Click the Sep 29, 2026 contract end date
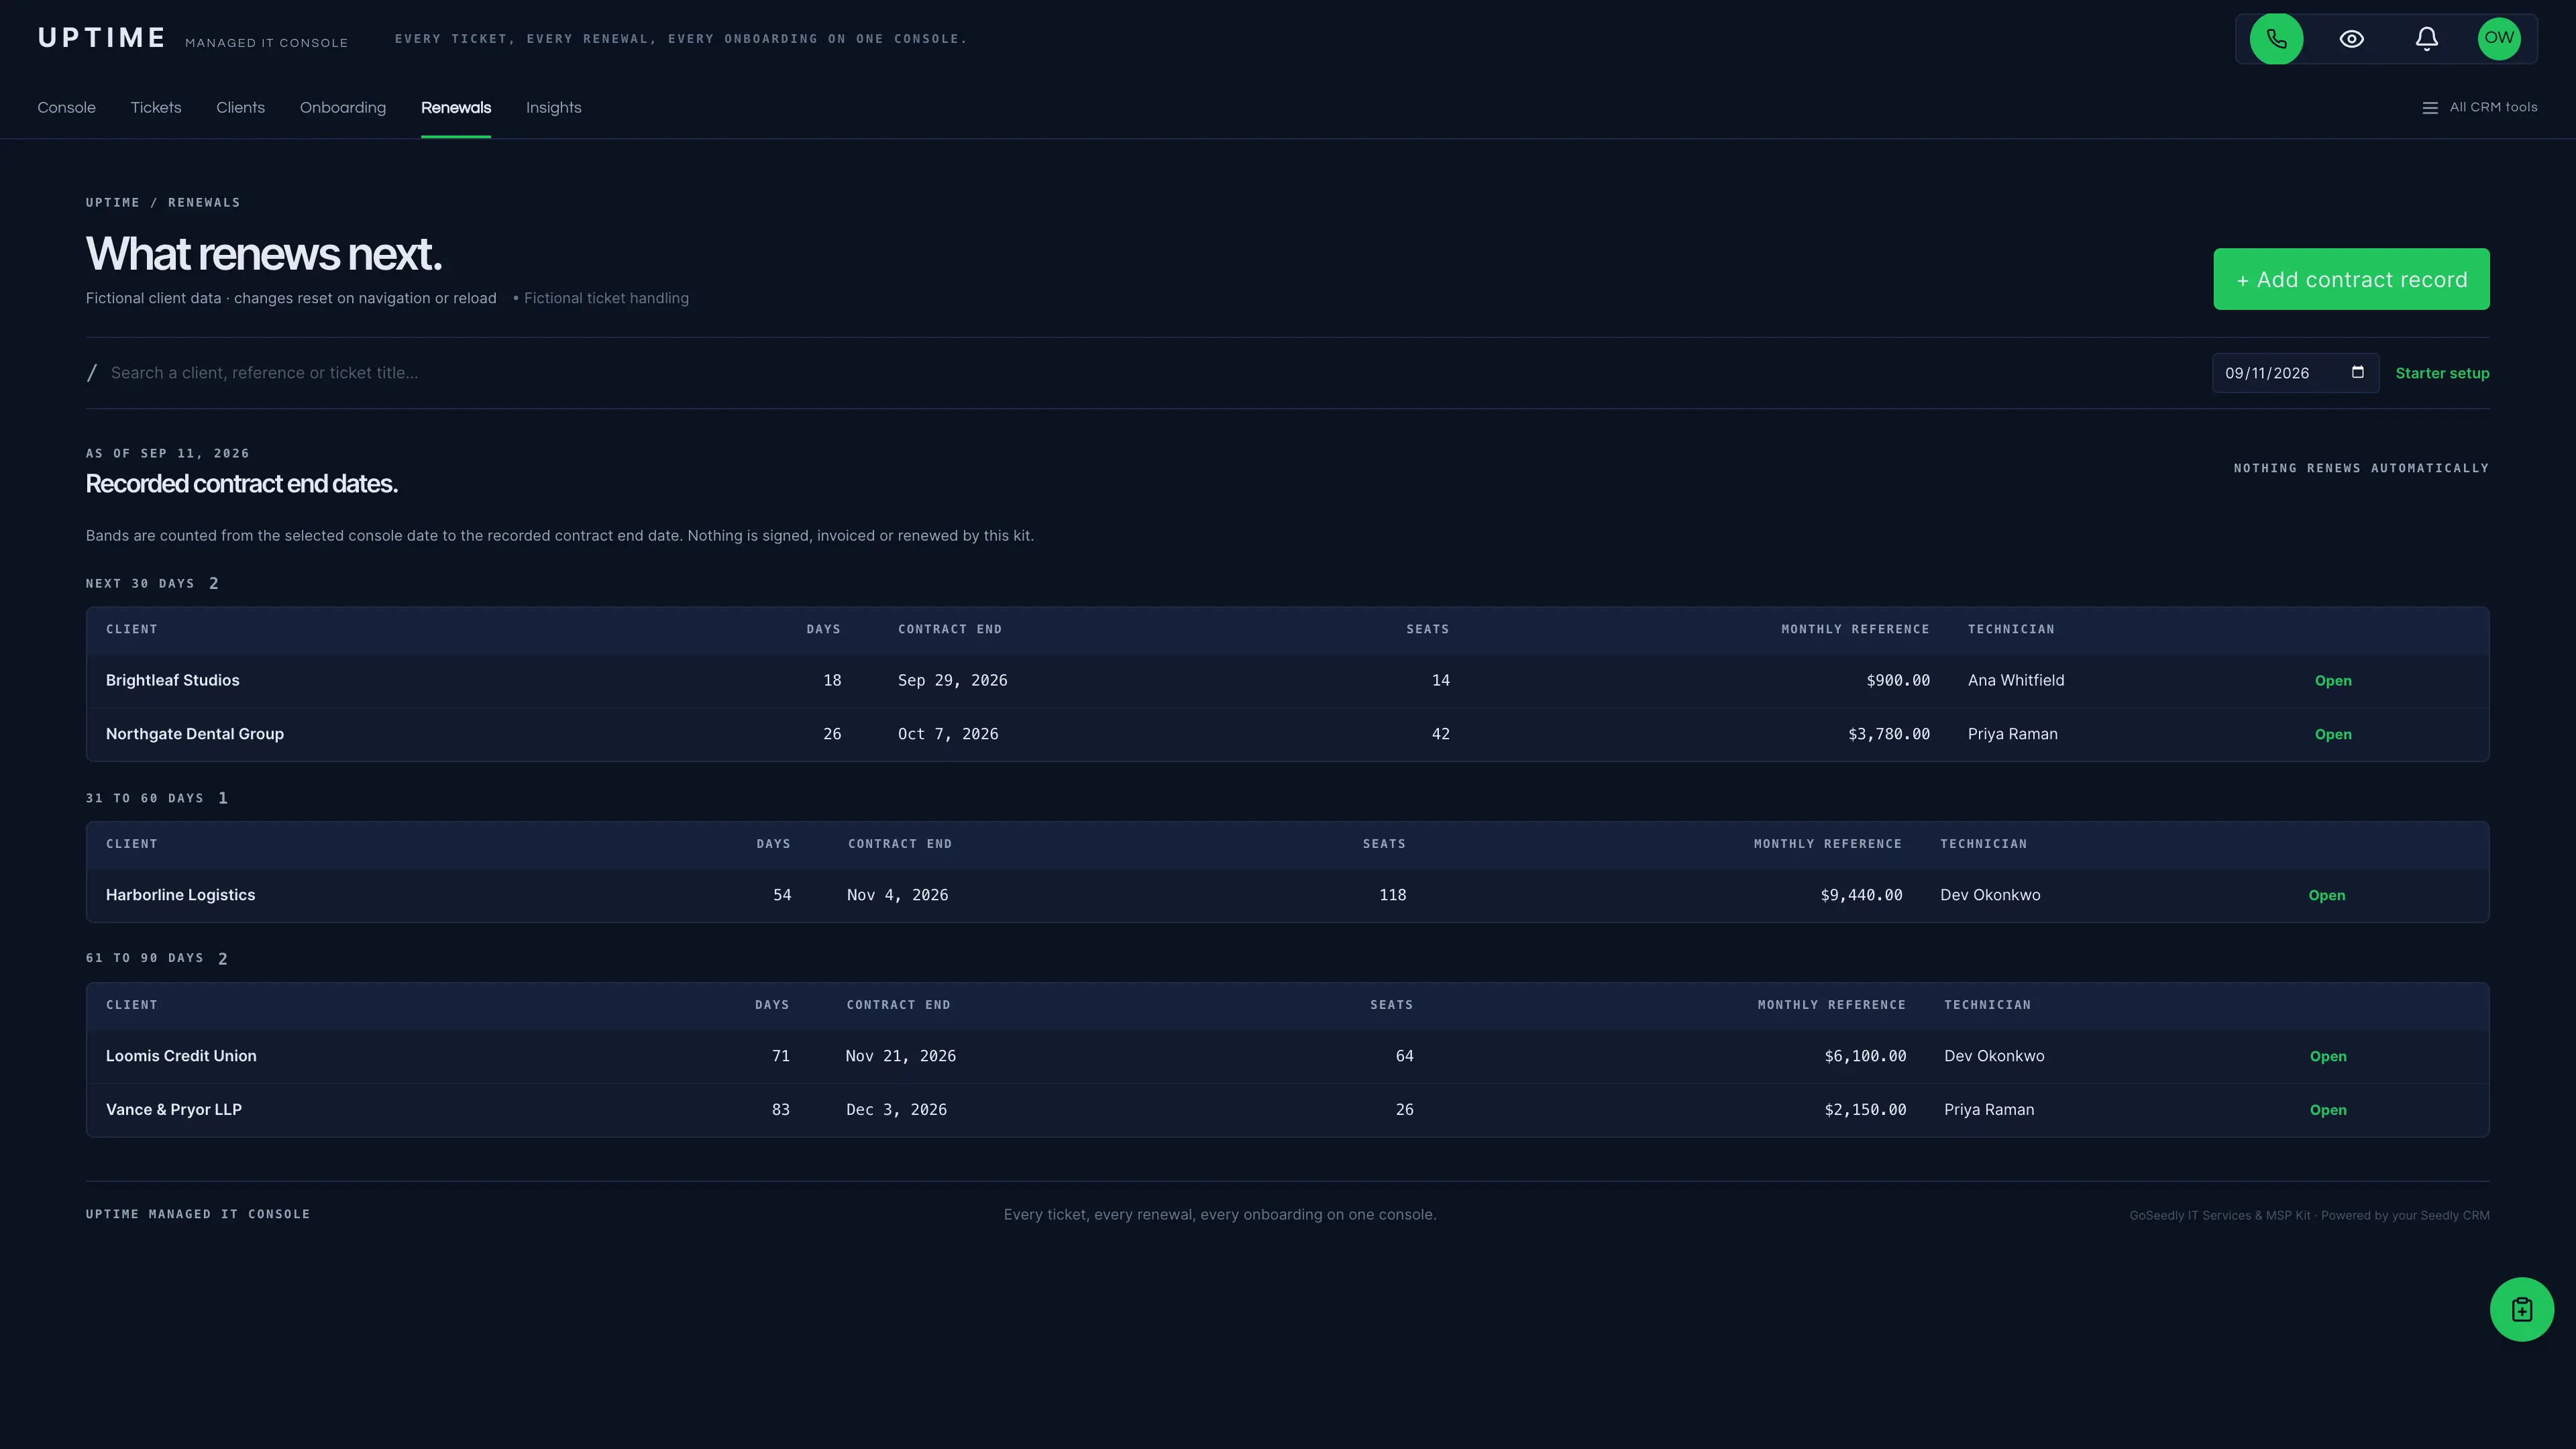Image resolution: width=2576 pixels, height=1449 pixels. 952,680
